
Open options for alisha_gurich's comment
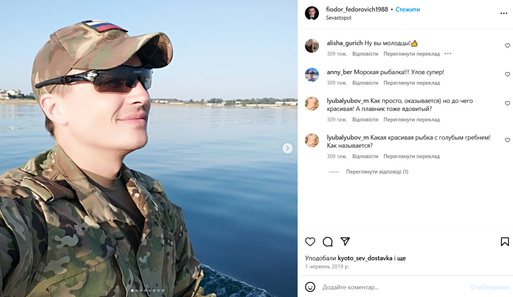(x=448, y=54)
